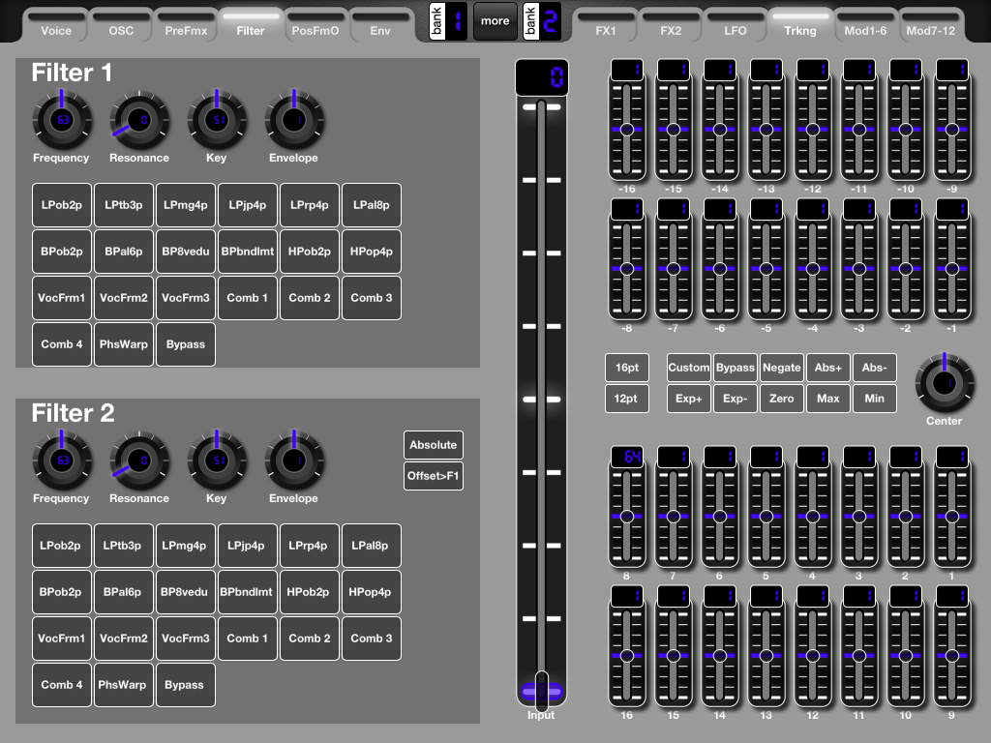The image size is (991, 743).
Task: Select Absolute mode for Filter 2
Action: click(434, 445)
